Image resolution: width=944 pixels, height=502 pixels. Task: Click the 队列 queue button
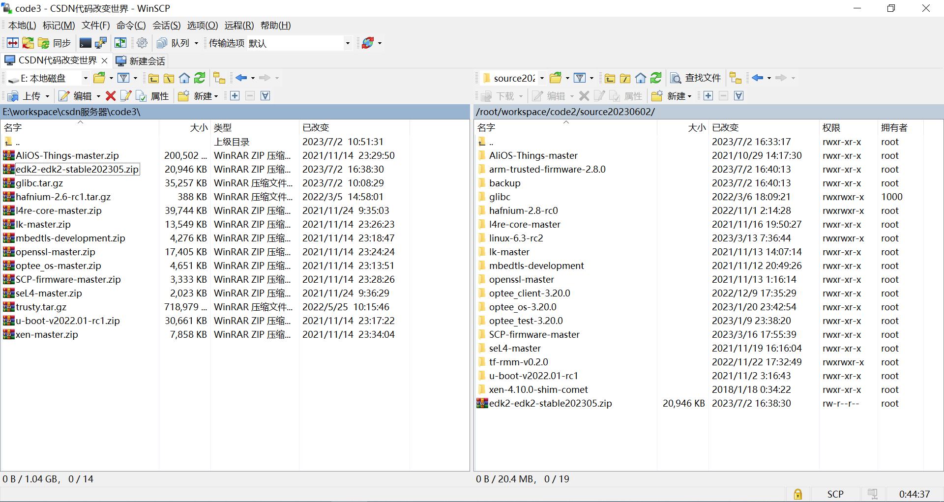pos(173,43)
